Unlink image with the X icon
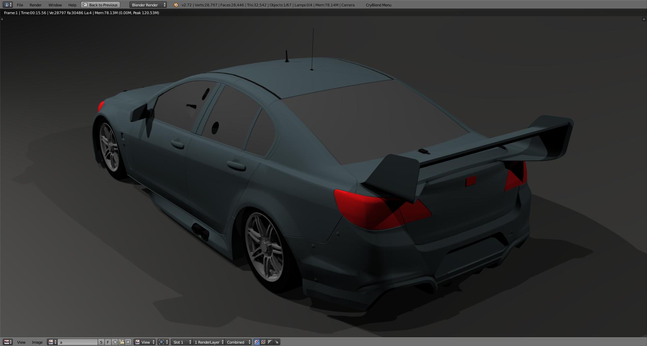Viewport: 647px width, 346px height. tap(128, 342)
